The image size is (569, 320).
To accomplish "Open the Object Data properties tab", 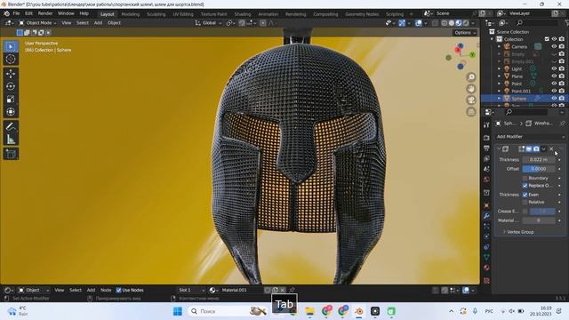I will [486, 257].
